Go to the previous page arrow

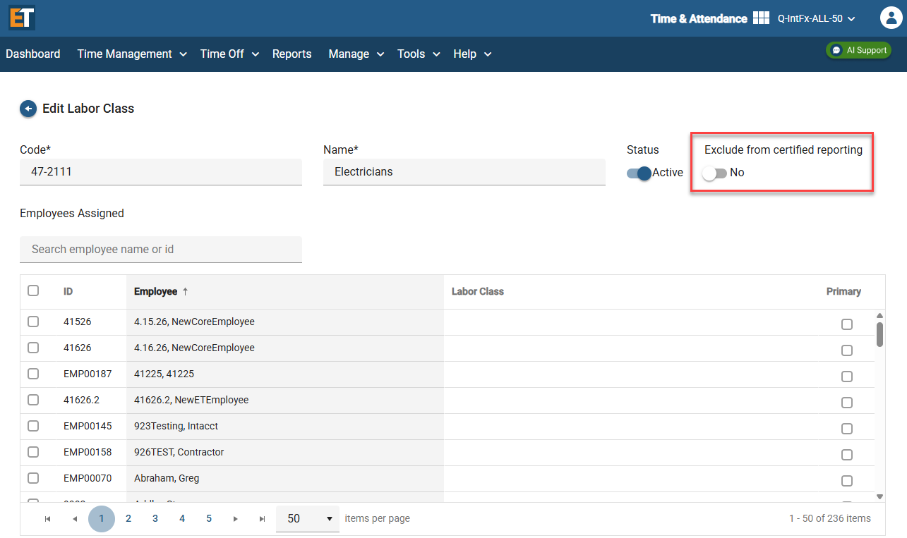click(75, 518)
